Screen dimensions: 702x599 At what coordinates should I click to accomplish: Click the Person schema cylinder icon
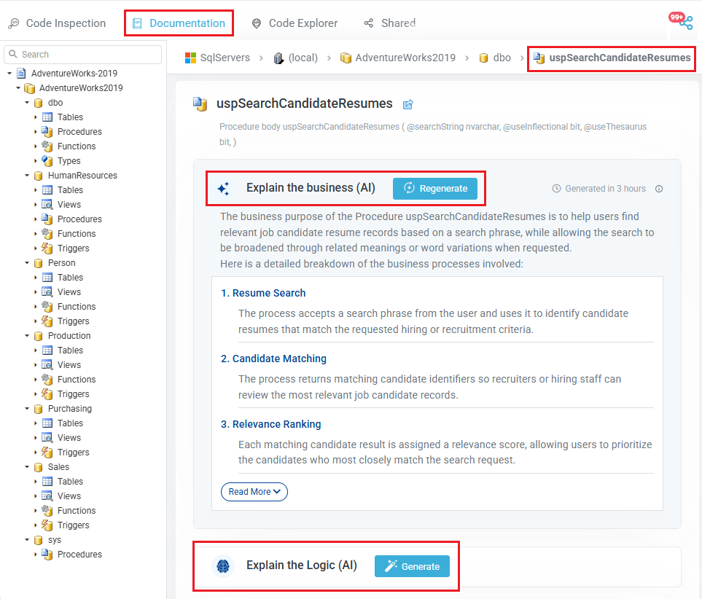coord(39,263)
